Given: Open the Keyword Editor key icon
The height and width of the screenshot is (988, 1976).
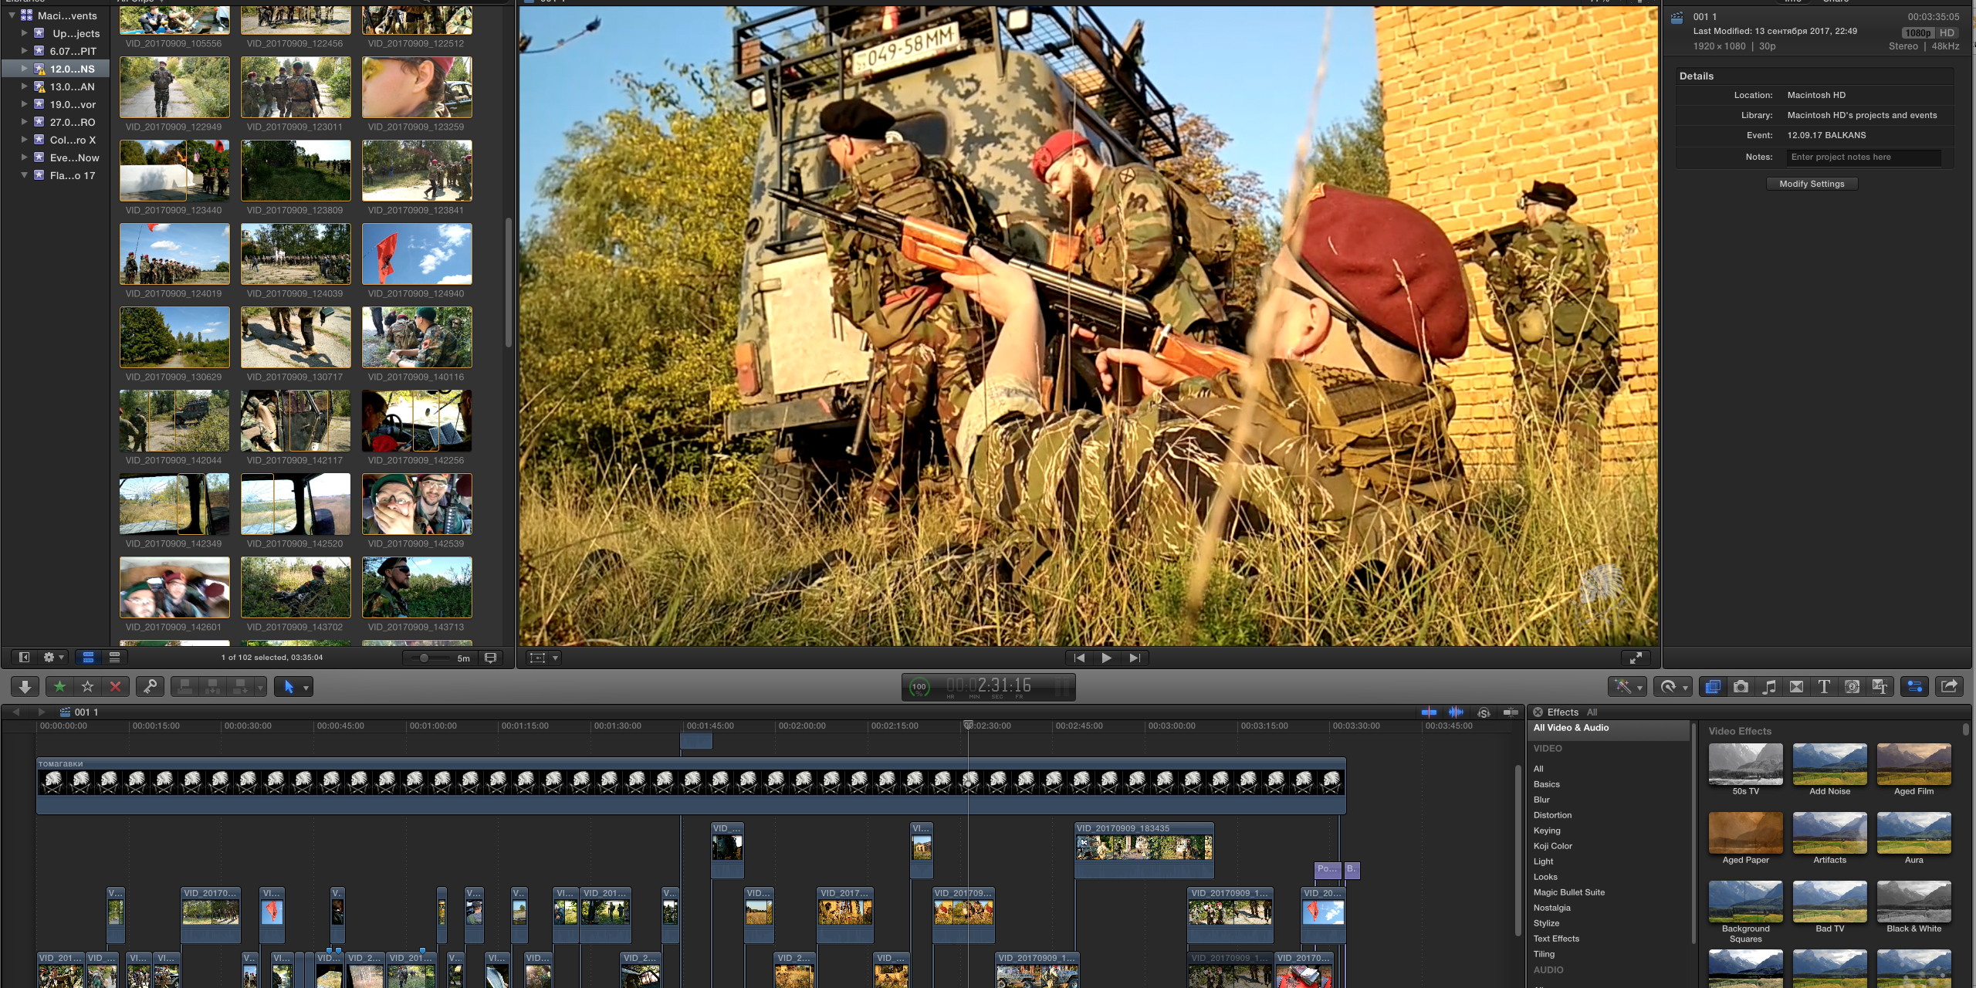Looking at the screenshot, I should coord(150,686).
